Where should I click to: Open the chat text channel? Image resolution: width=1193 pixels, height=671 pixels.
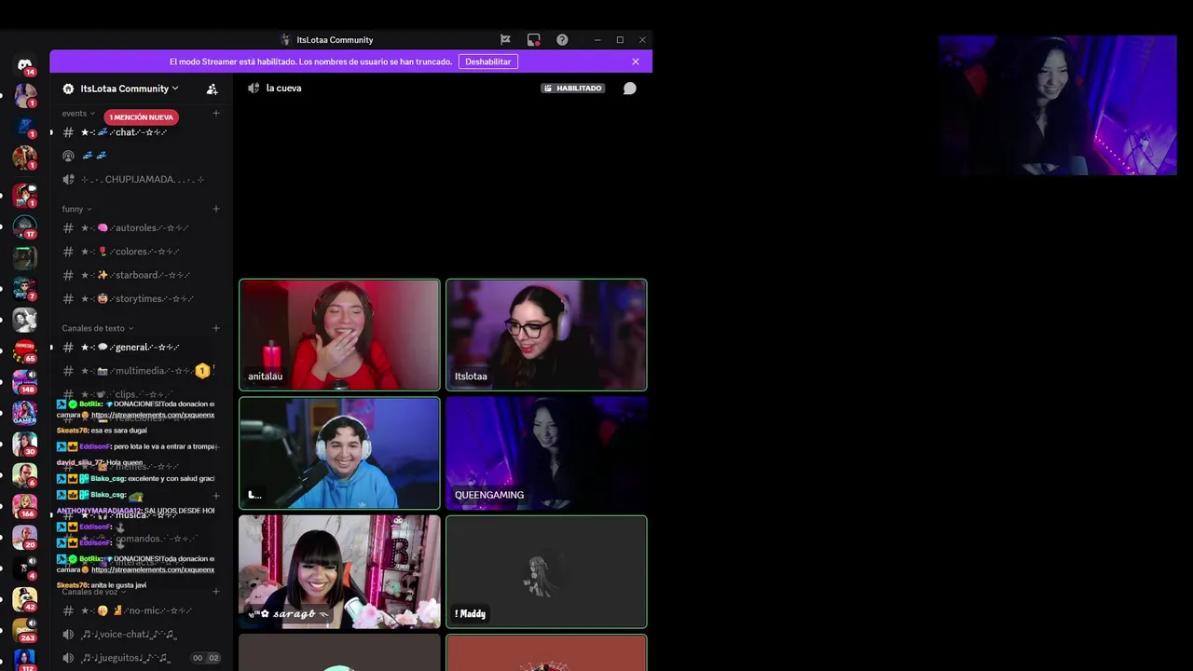coord(140,132)
